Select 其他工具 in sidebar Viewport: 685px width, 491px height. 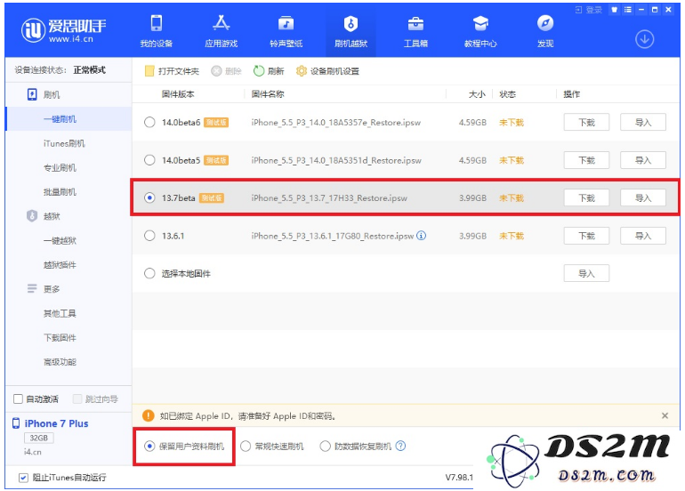coord(60,313)
